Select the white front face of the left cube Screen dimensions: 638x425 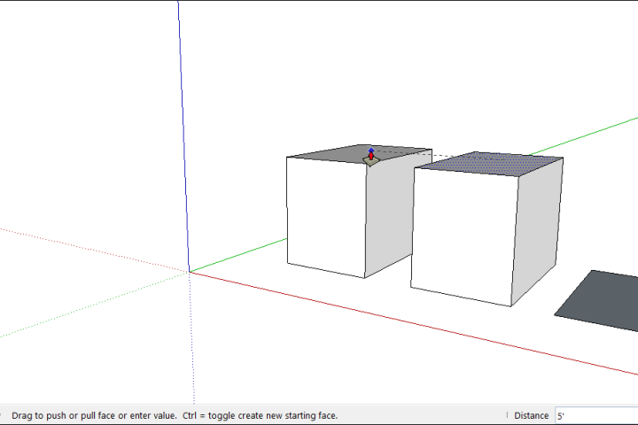coord(326,215)
